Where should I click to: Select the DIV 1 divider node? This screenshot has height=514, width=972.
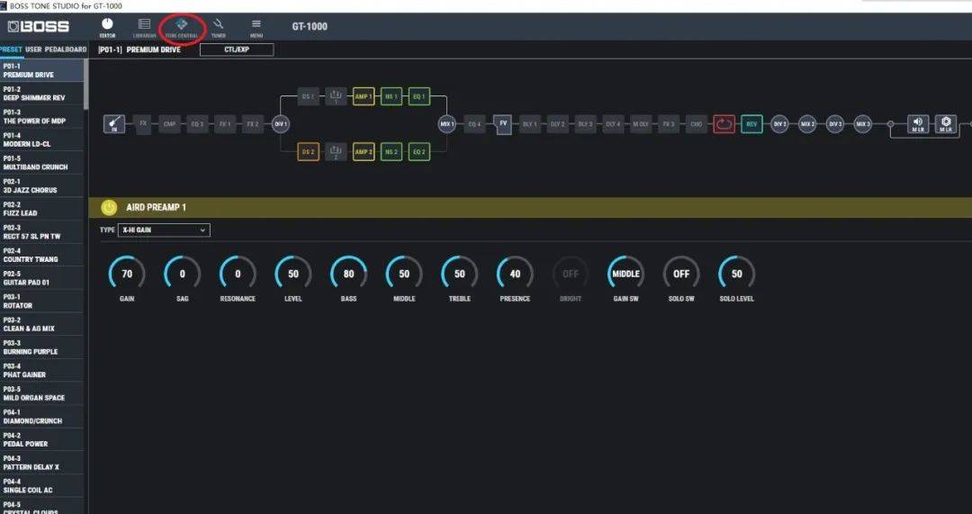[280, 124]
